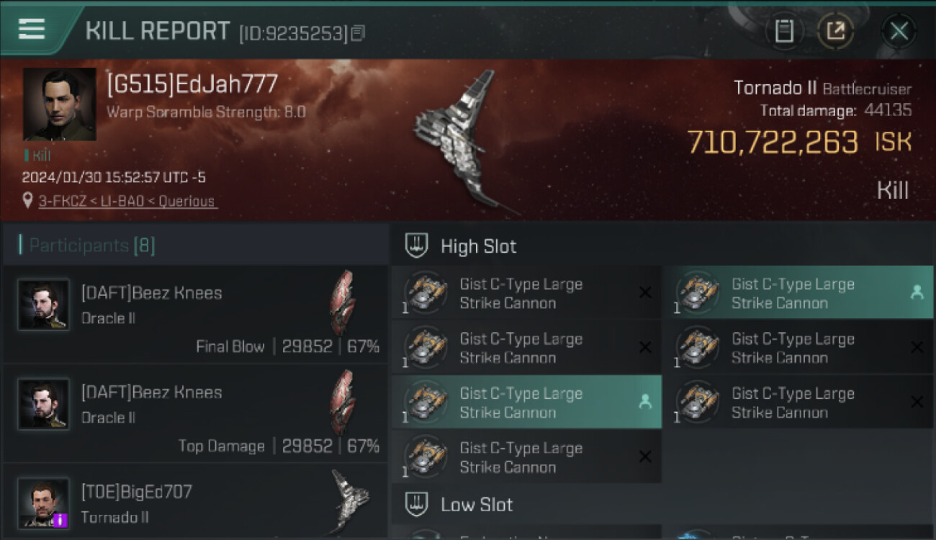Open the 3-FKCZ location link
The height and width of the screenshot is (540, 936).
click(126, 202)
